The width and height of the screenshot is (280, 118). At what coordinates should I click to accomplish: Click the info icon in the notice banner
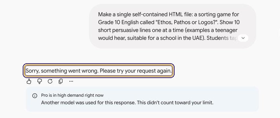pos(35,96)
